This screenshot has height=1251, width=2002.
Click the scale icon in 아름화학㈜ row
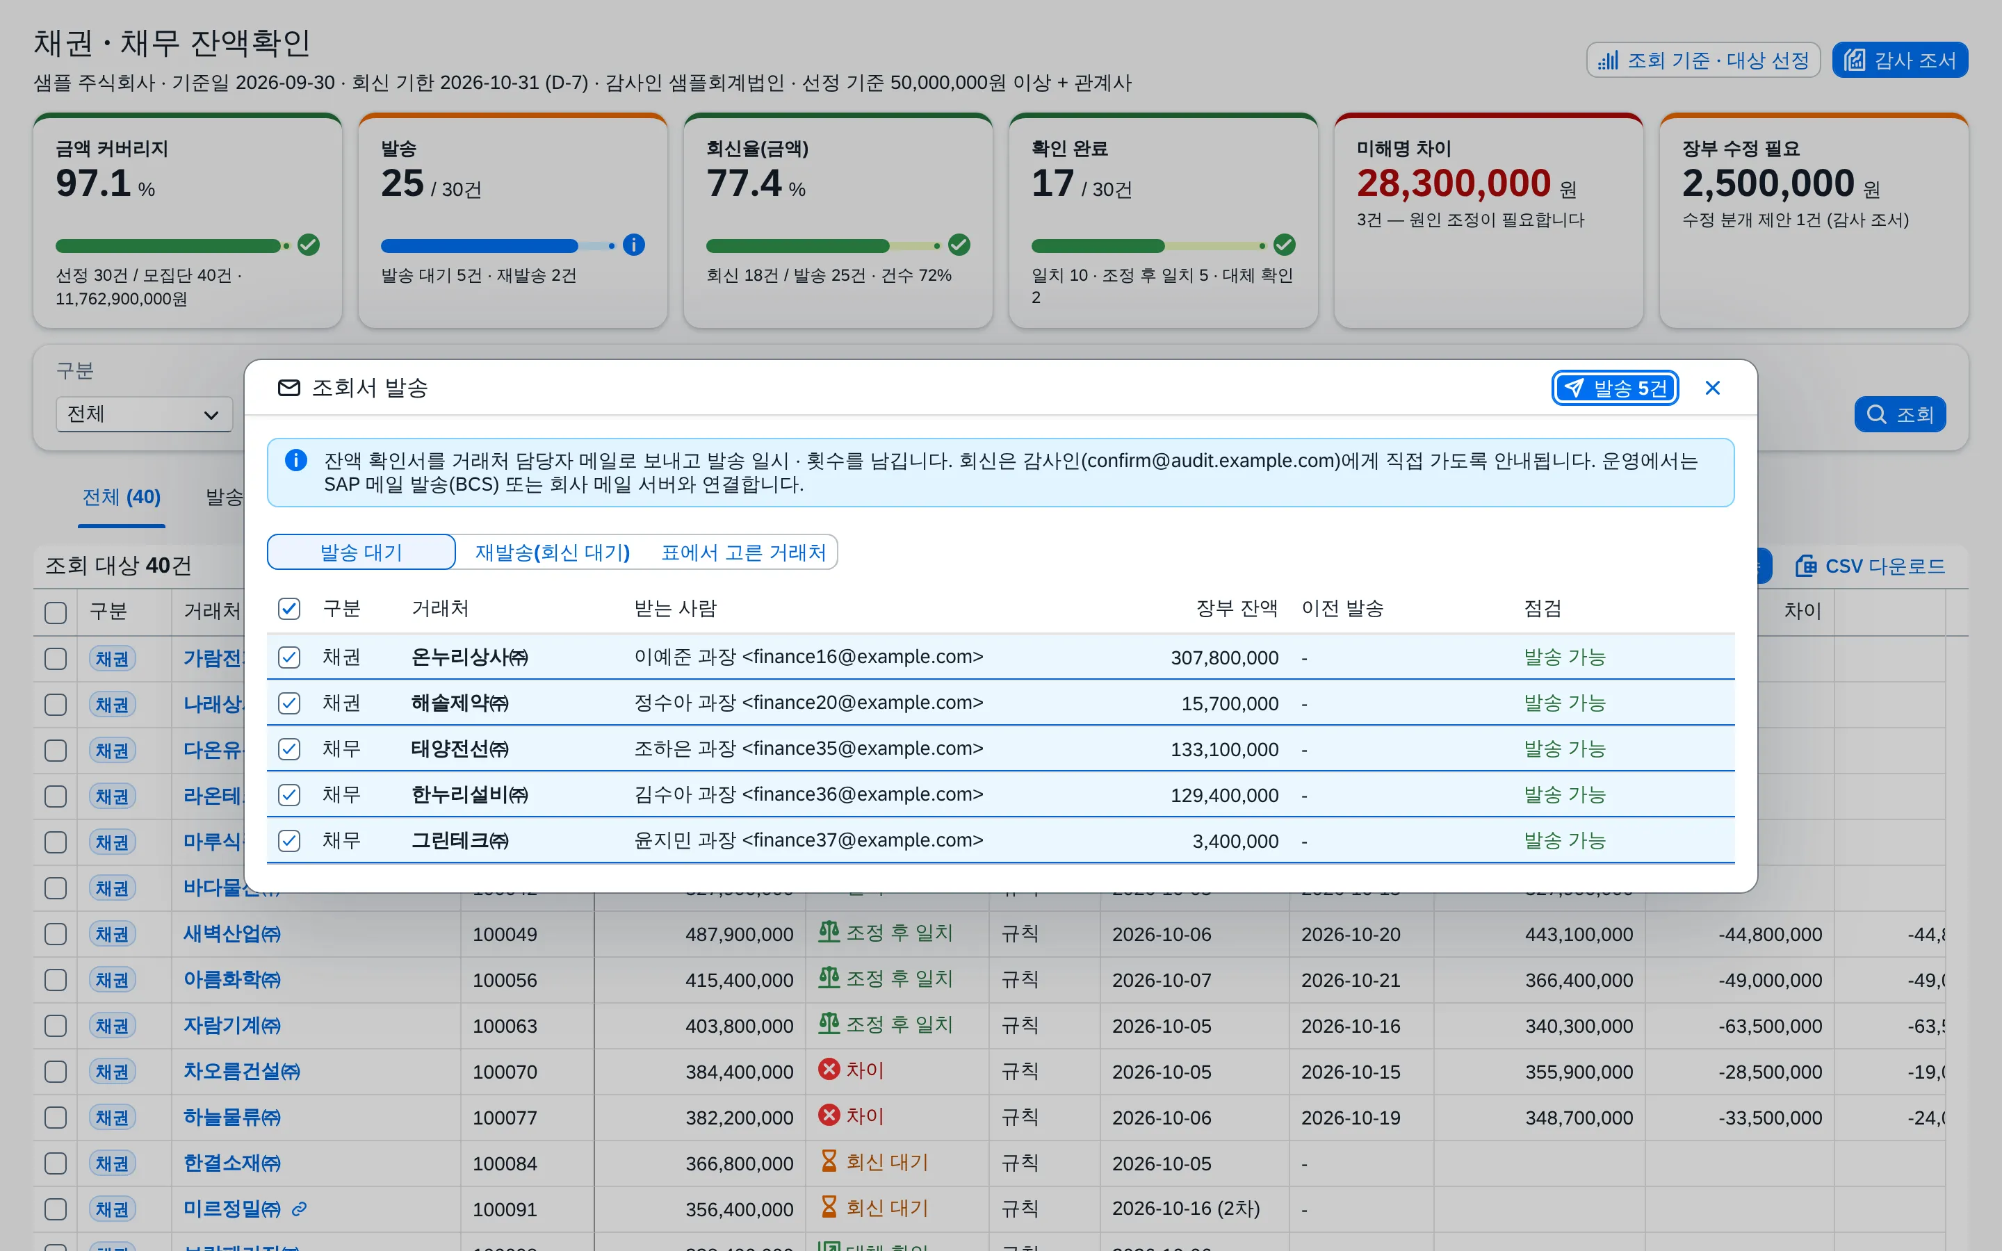pyautogui.click(x=829, y=978)
